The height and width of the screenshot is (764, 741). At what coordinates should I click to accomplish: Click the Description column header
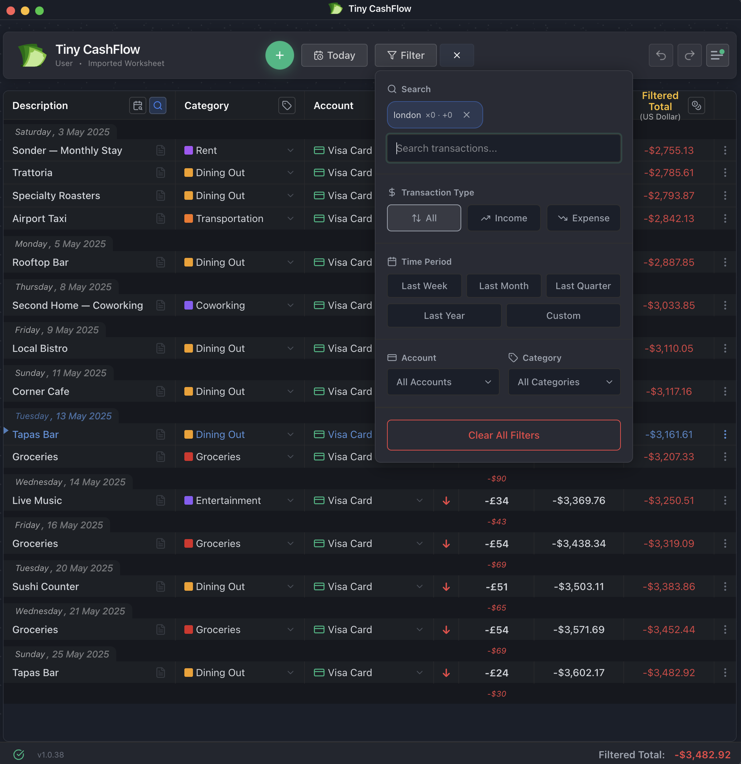[x=40, y=106]
